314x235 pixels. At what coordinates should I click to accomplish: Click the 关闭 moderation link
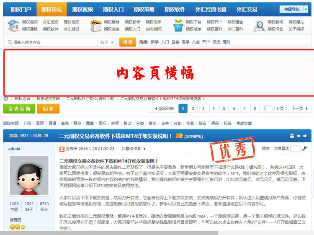pyautogui.click(x=115, y=124)
